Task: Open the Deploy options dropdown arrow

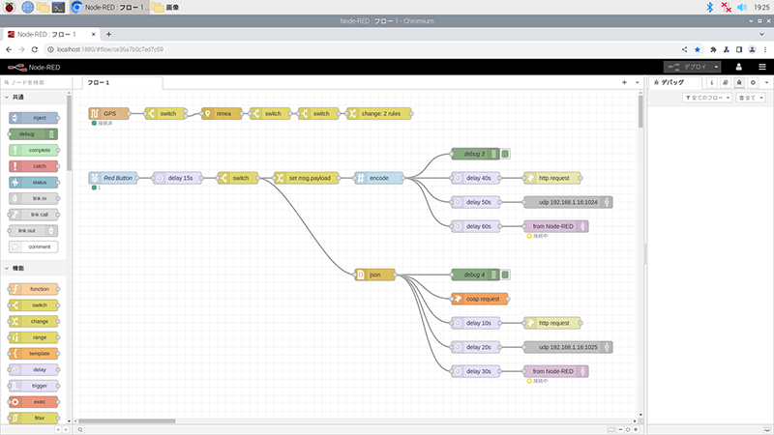Action: (716, 67)
